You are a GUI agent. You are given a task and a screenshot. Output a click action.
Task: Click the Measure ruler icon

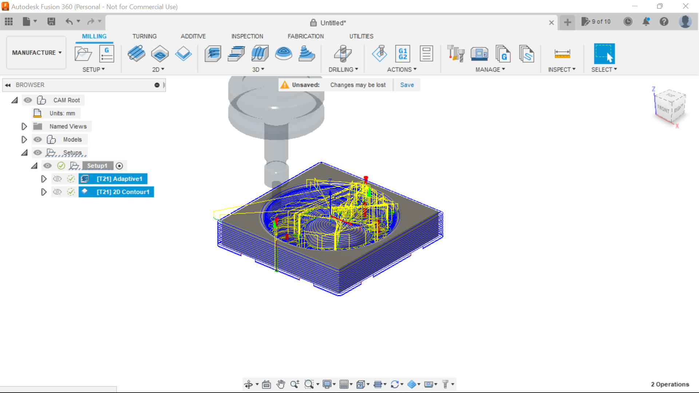point(562,54)
